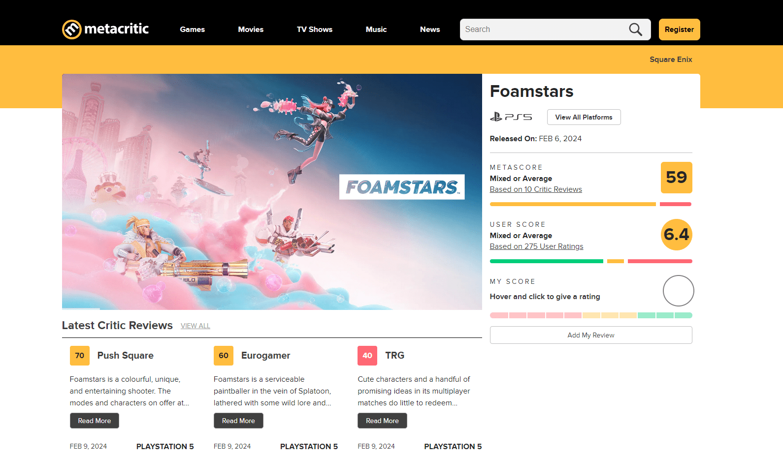Click into the Search input field
Image resolution: width=783 pixels, height=458 pixels.
pos(544,30)
